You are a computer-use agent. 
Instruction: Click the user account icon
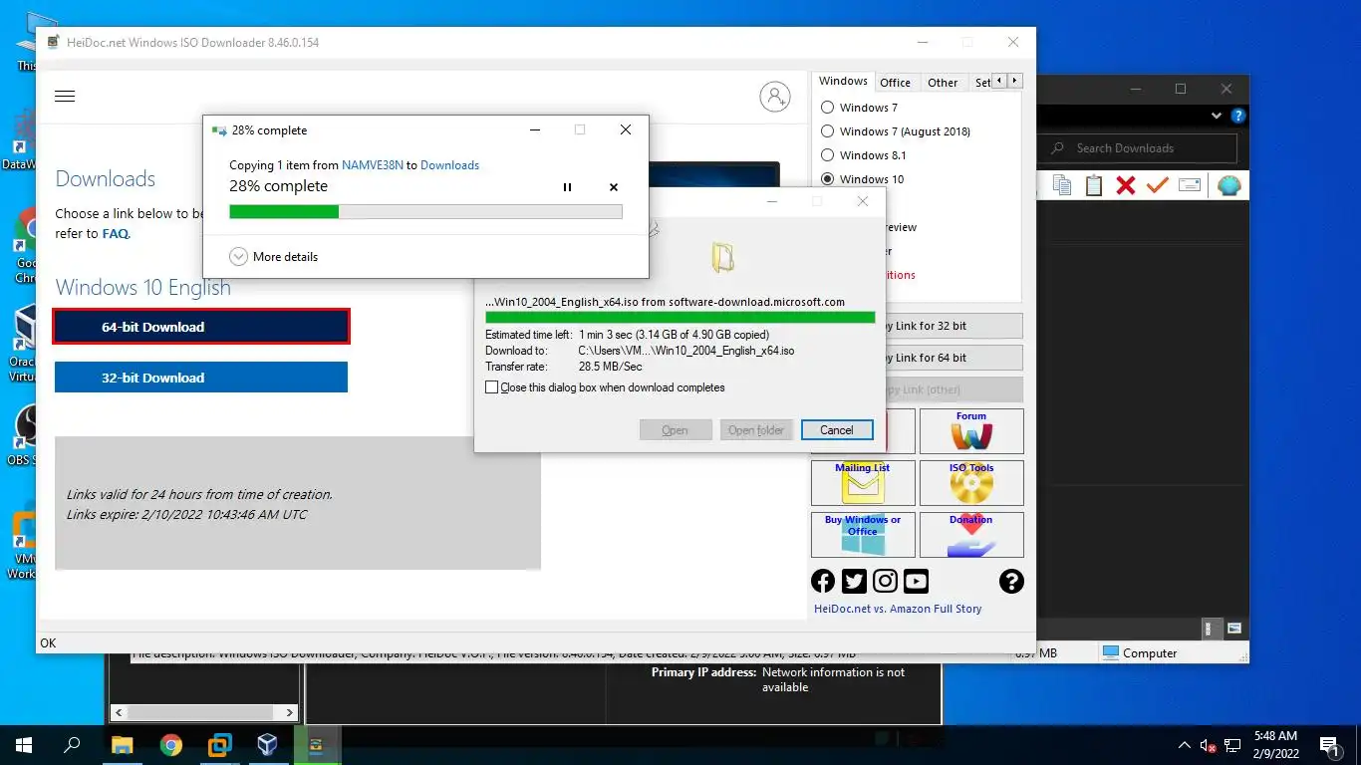(774, 97)
